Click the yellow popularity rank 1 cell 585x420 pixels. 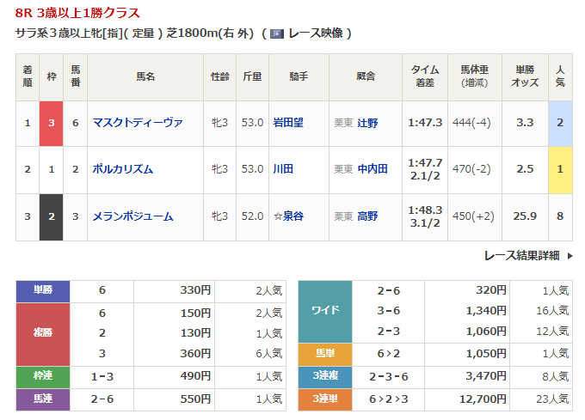click(x=560, y=169)
